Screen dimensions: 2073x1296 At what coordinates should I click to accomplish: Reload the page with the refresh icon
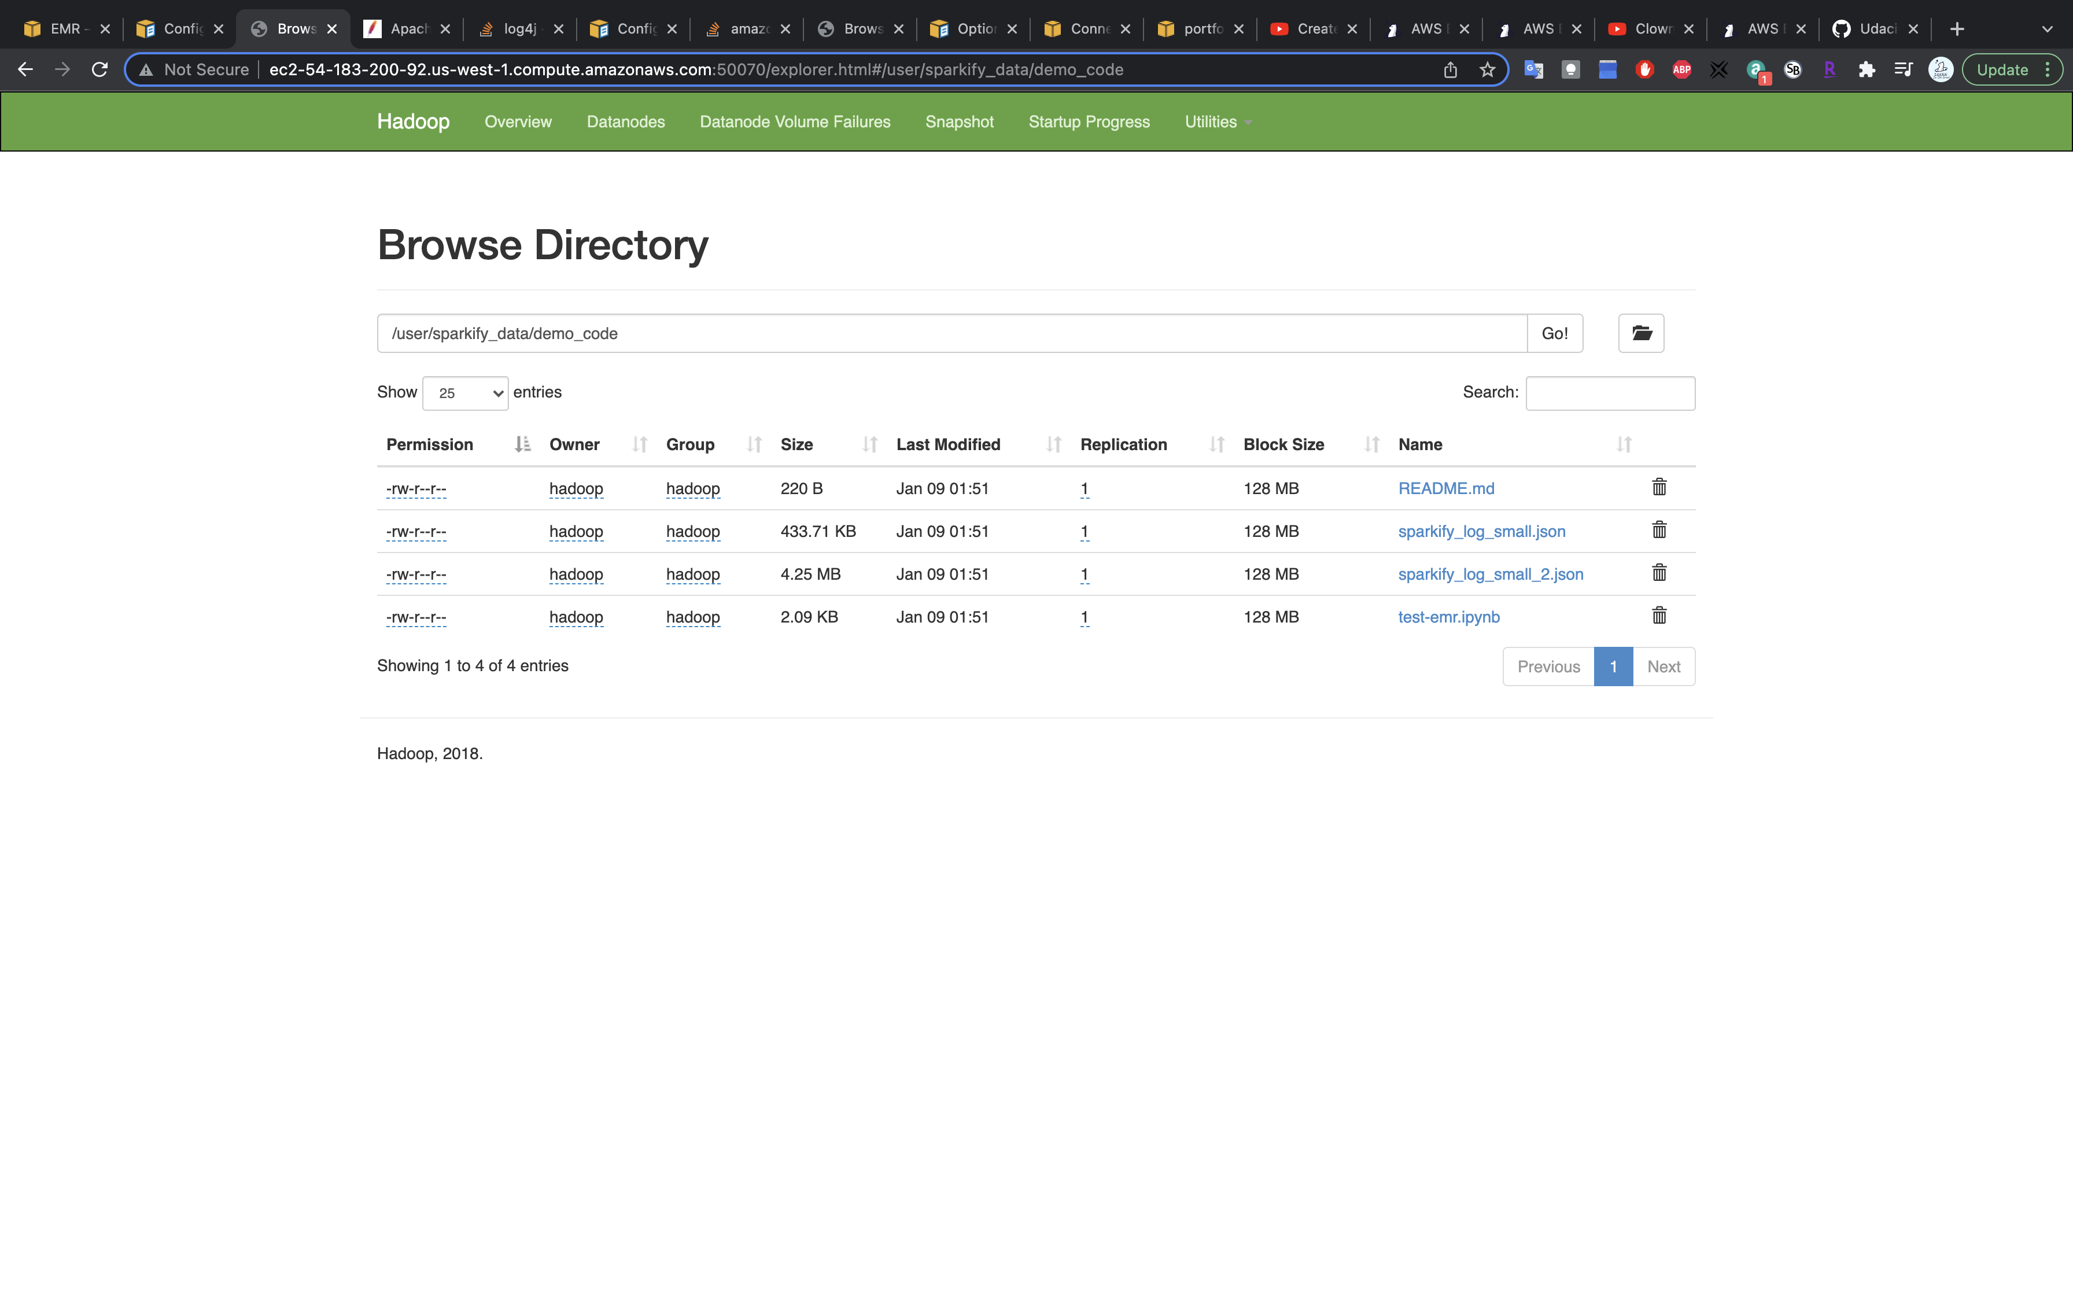[99, 69]
